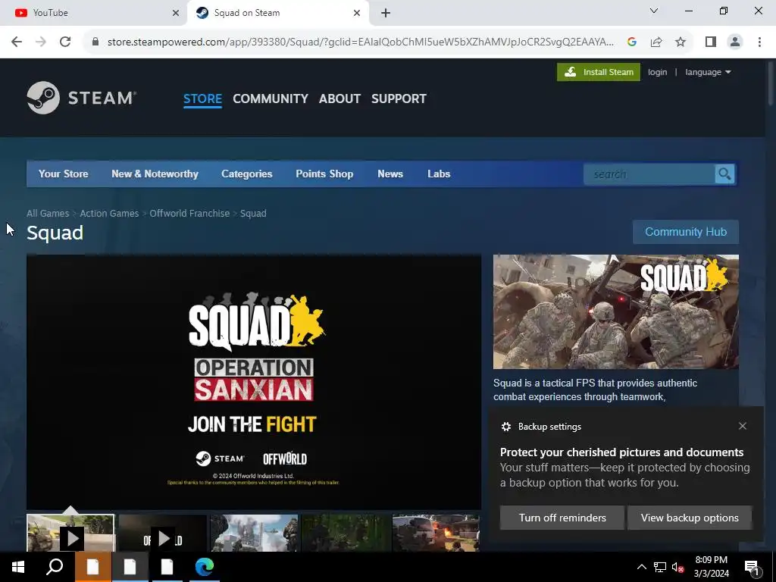776x582 pixels.
Task: Click the browser forward arrow
Action: (x=41, y=42)
